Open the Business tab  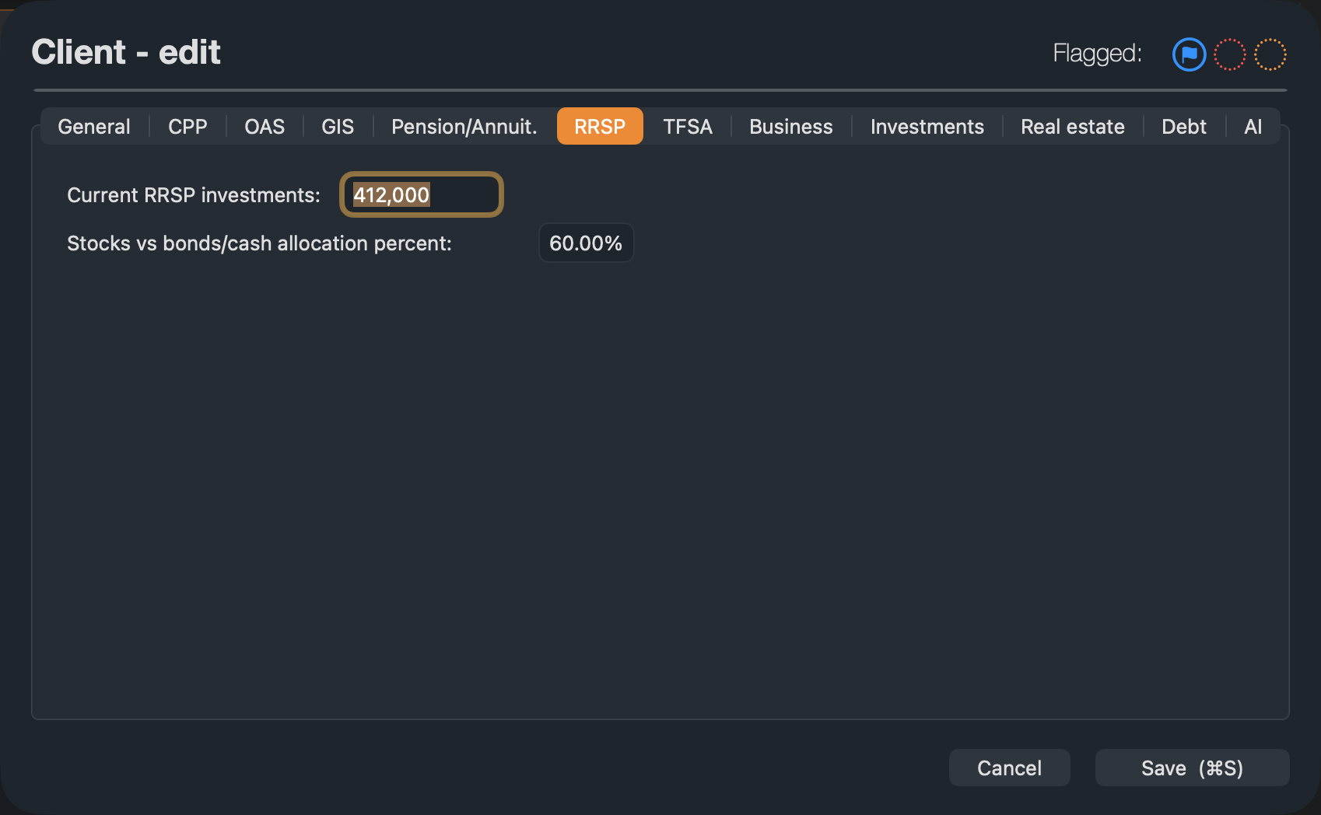(791, 126)
